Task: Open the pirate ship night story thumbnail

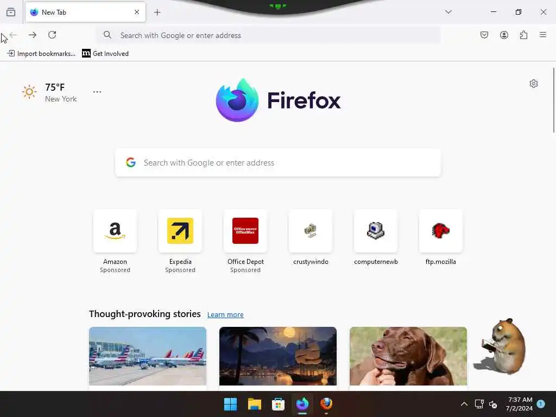Action: click(278, 356)
